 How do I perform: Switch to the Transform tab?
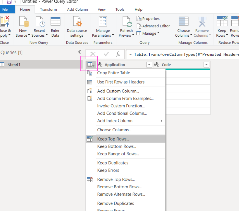tap(49, 9)
